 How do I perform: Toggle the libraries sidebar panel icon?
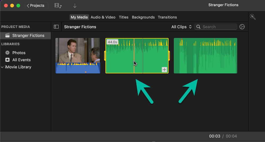56,27
